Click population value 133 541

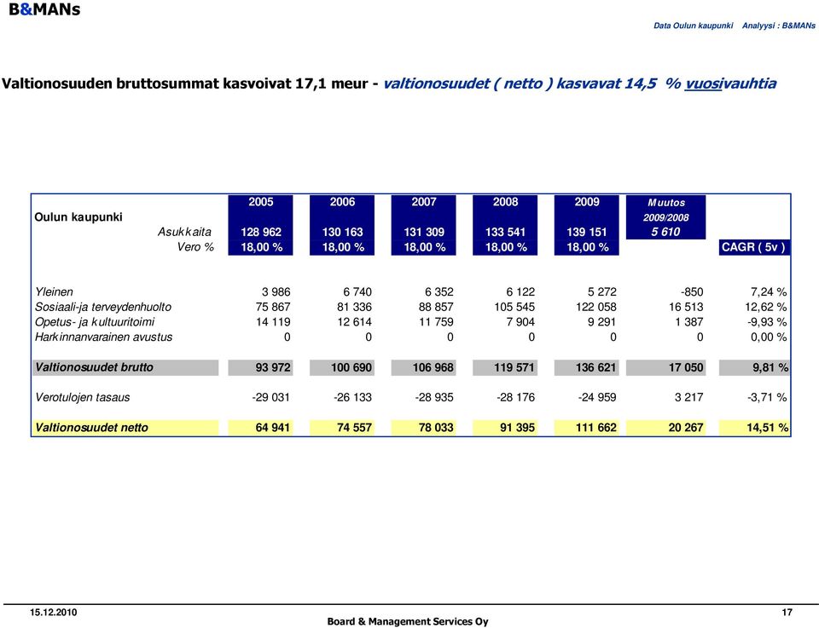click(x=506, y=232)
